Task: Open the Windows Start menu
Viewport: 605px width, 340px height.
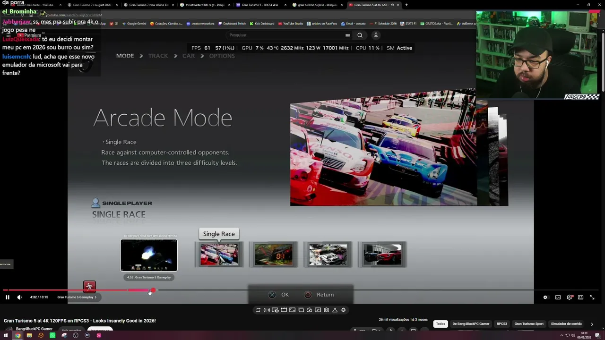Action: (6, 335)
